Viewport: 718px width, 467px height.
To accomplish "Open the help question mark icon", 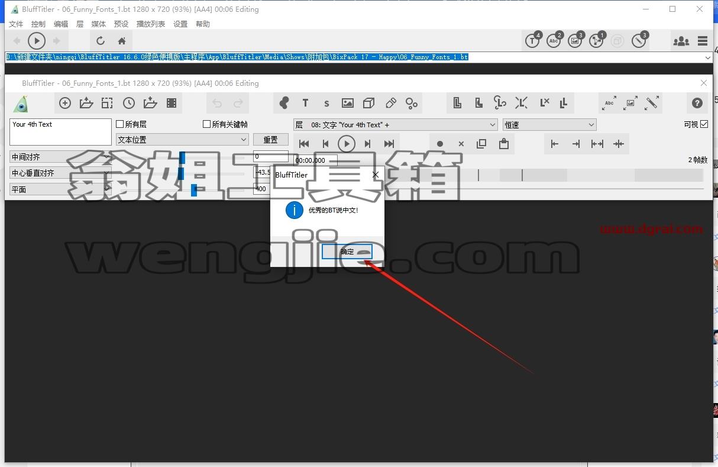I will tap(697, 103).
